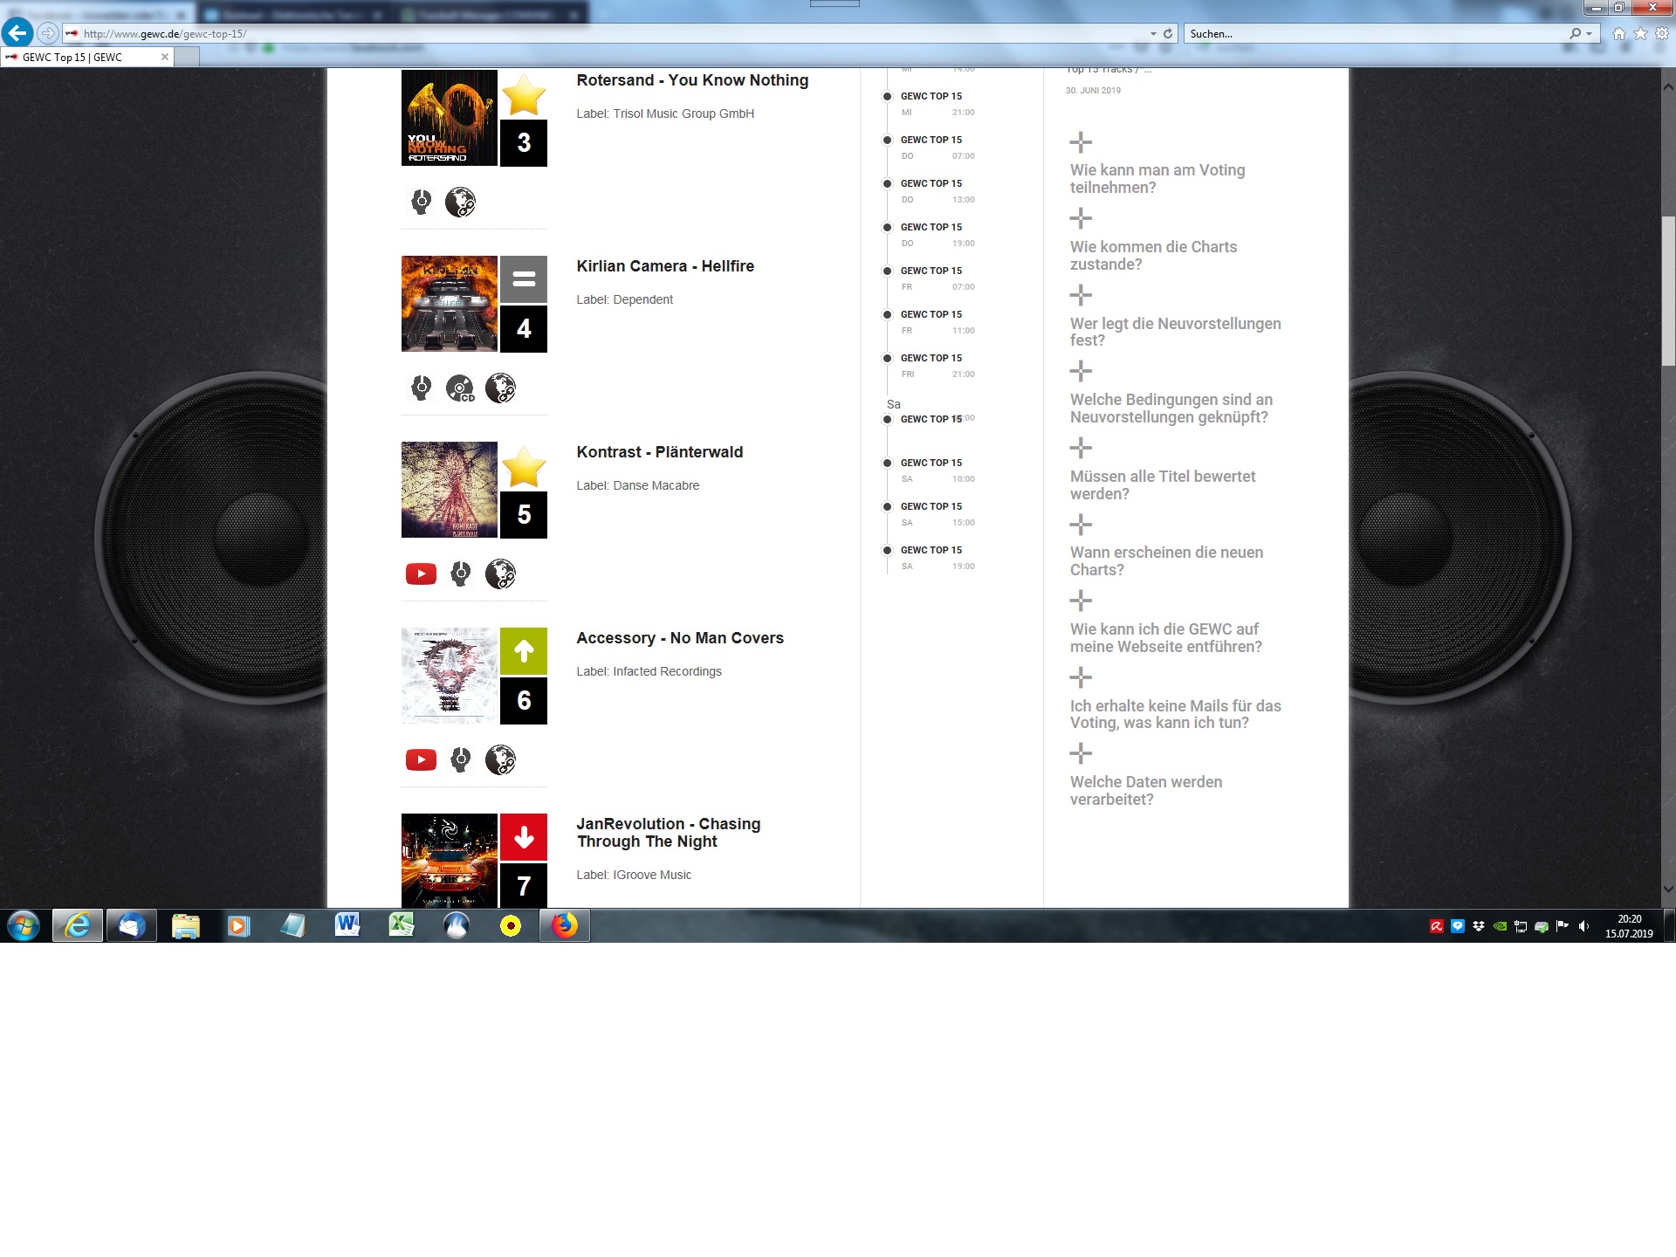Open Microsoft Word from the taskbar
Image resolution: width=1676 pixels, height=1257 pixels.
tap(347, 925)
